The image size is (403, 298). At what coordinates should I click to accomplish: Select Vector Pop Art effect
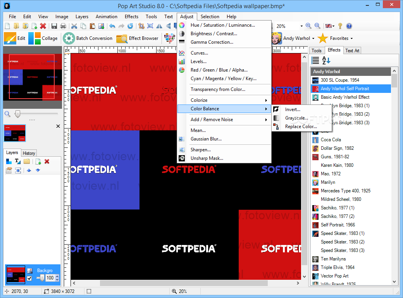tap(351, 276)
